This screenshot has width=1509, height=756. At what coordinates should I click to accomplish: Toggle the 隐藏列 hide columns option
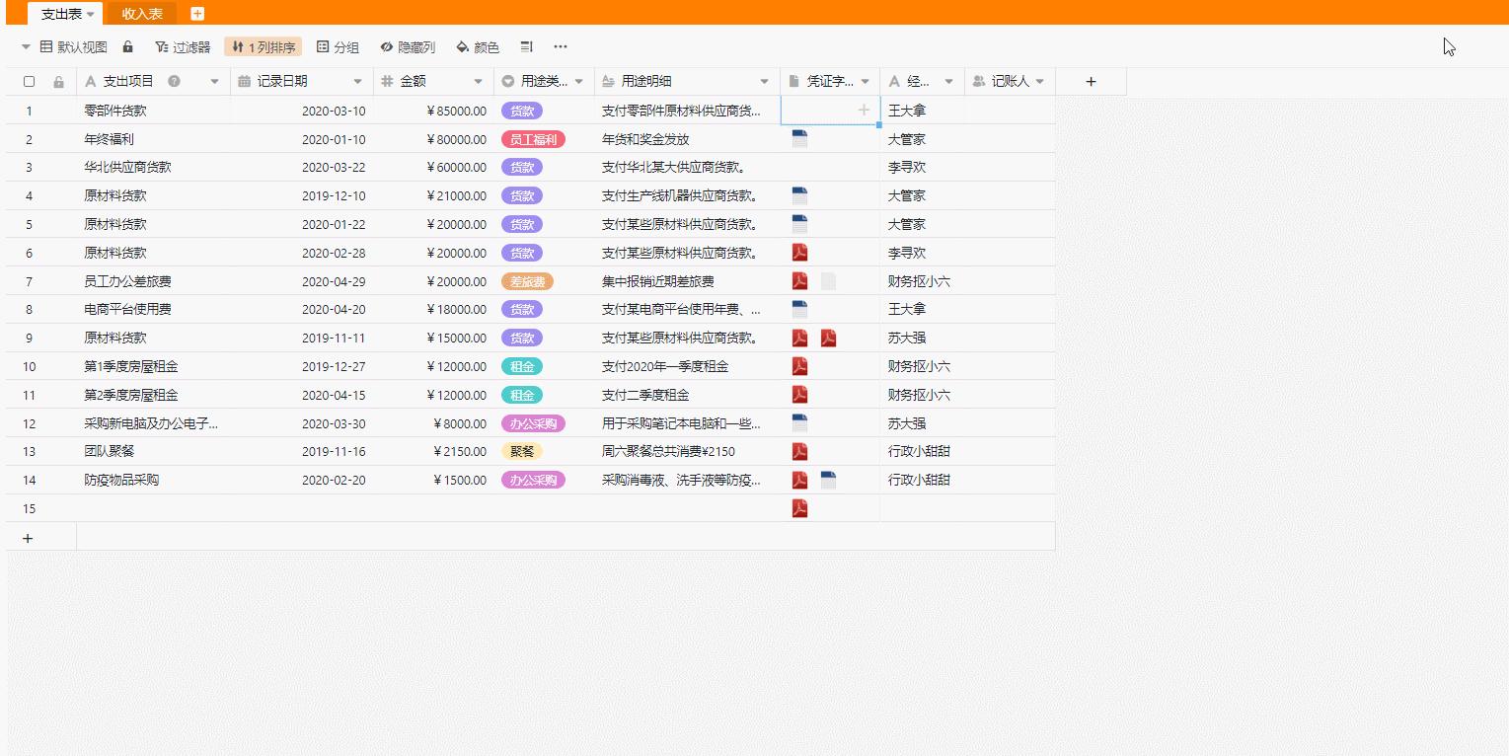(x=408, y=46)
